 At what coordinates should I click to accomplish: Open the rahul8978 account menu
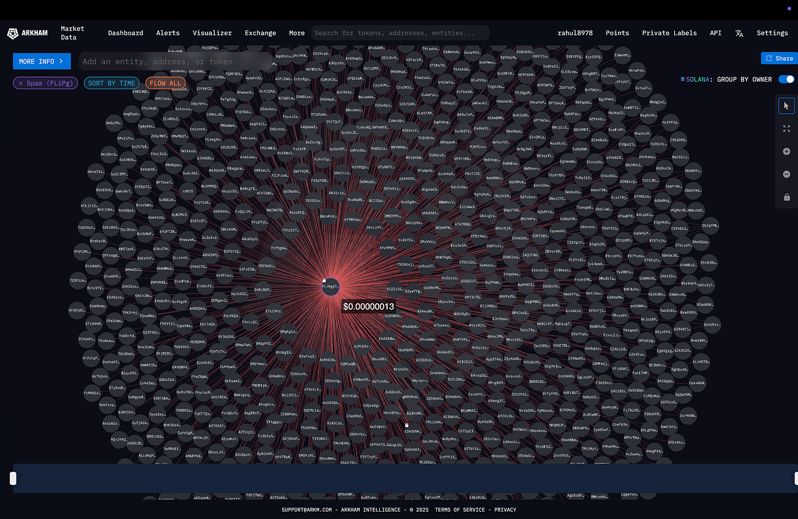575,33
